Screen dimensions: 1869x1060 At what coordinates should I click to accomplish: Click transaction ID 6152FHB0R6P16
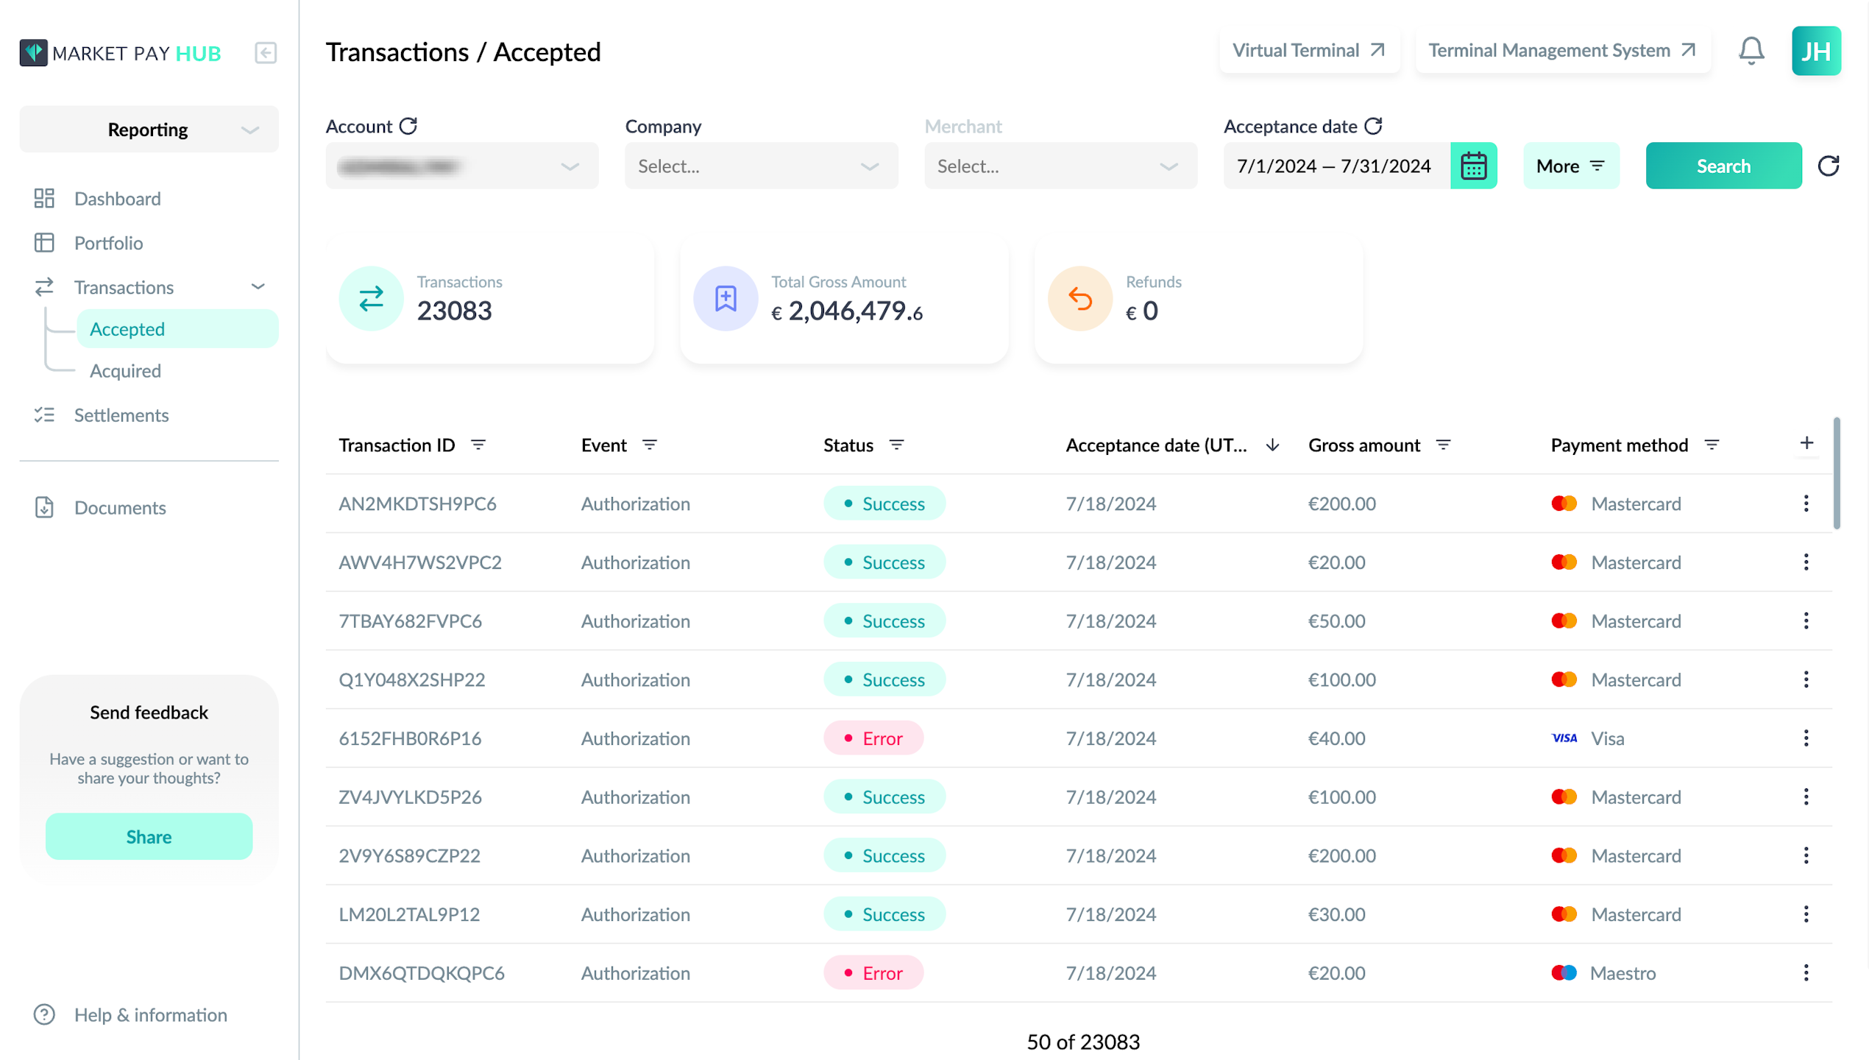[x=410, y=738]
